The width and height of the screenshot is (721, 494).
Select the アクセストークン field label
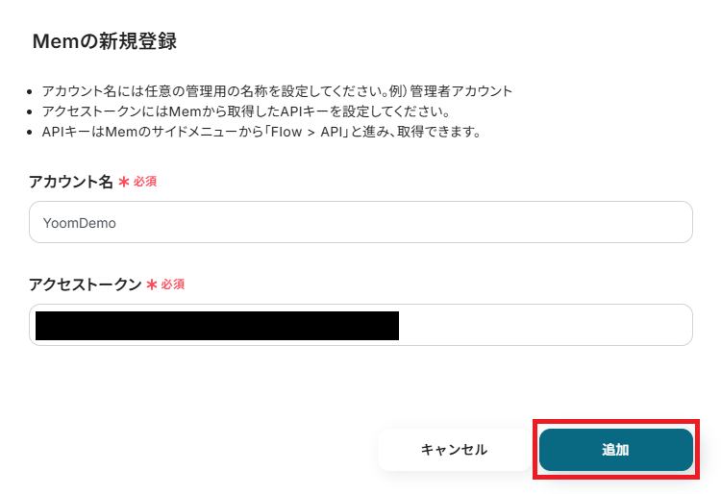(x=86, y=284)
